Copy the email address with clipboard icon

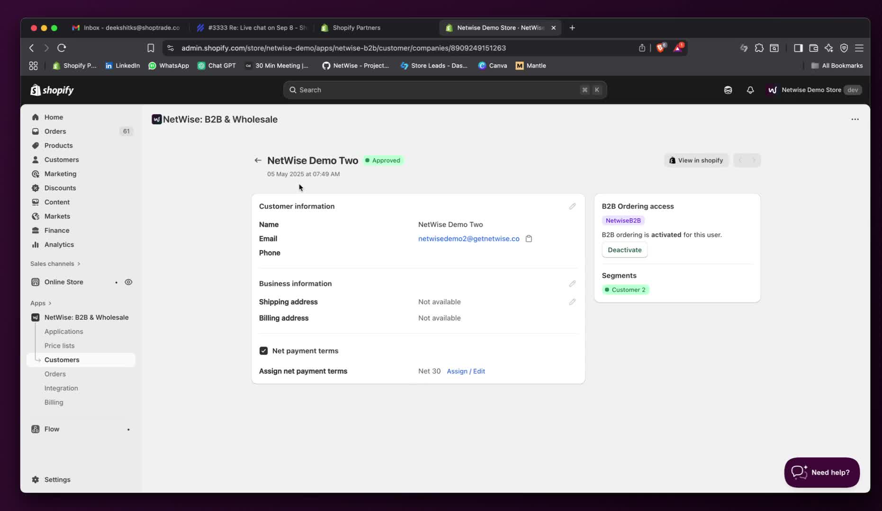529,239
